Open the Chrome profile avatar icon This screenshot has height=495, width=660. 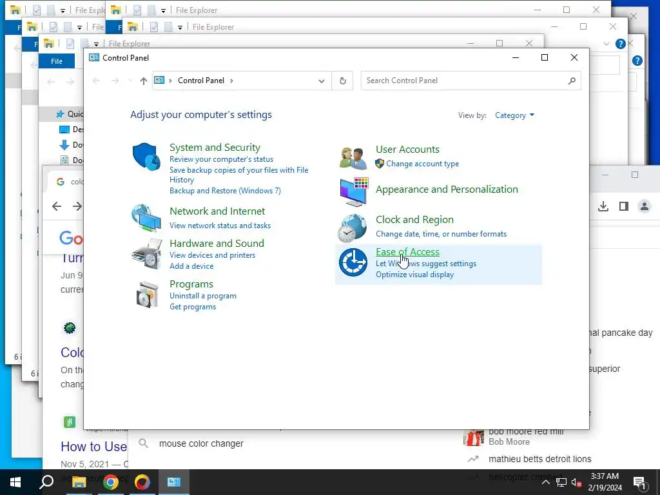tap(645, 206)
